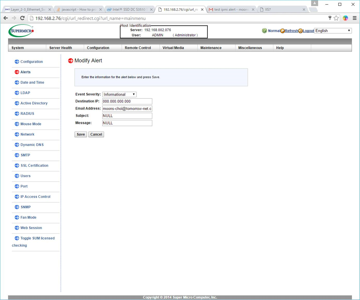Click the green Normal status icon

[x=264, y=31]
